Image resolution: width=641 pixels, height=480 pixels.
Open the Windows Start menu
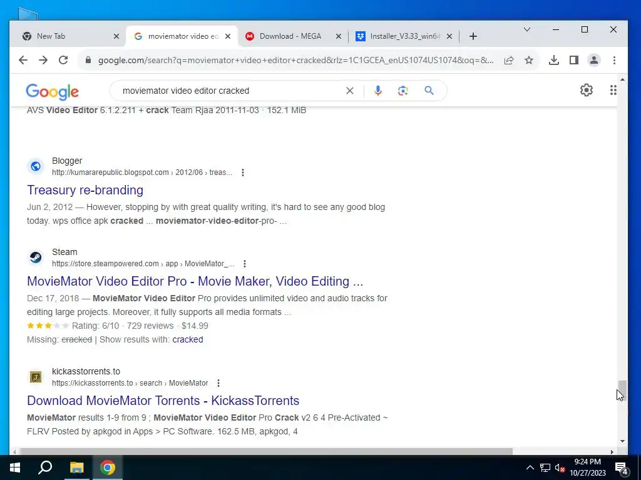(x=15, y=467)
